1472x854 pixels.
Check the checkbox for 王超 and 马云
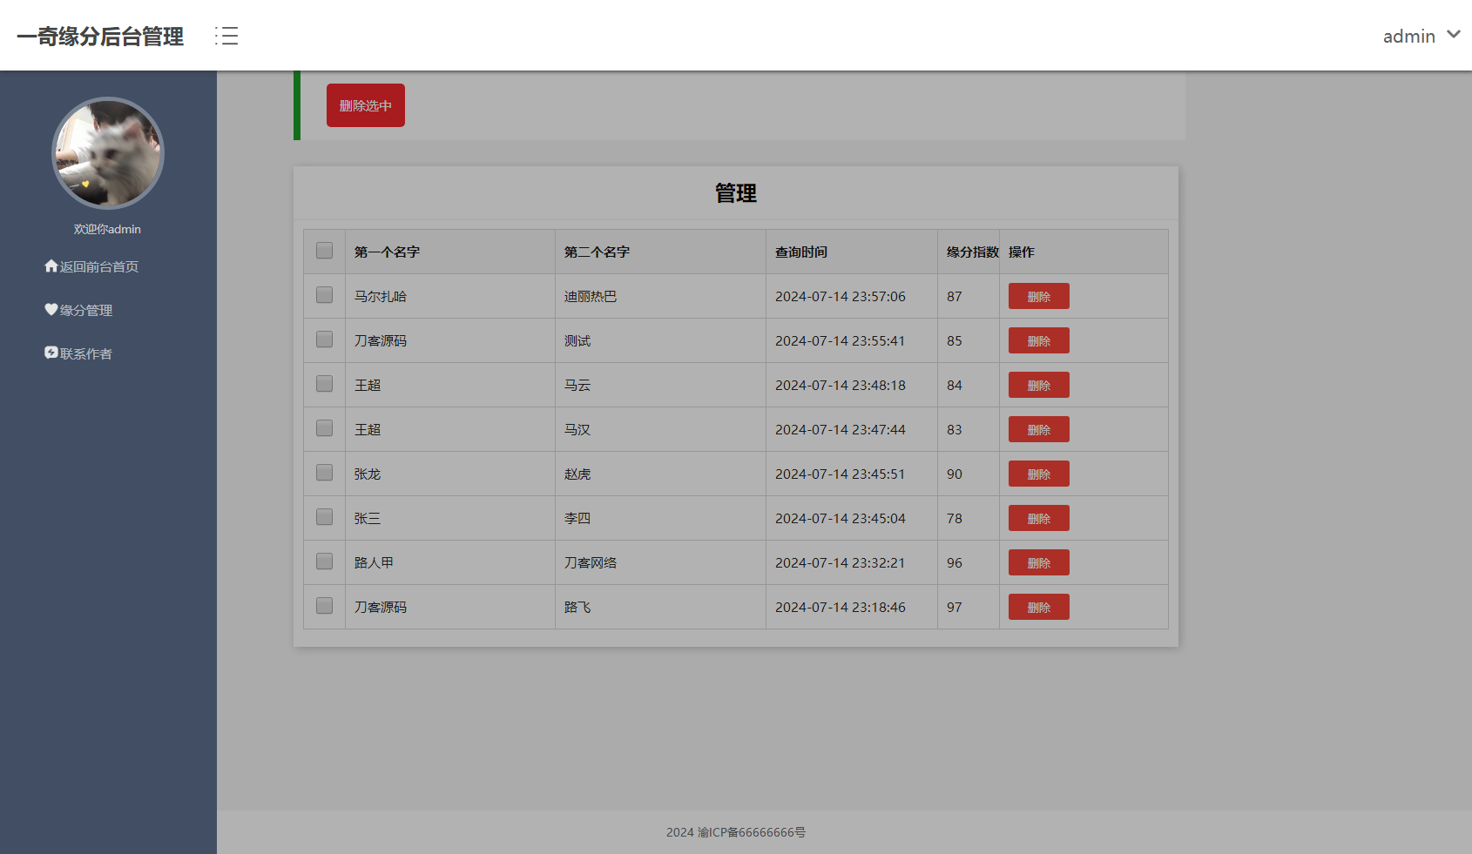(x=323, y=383)
